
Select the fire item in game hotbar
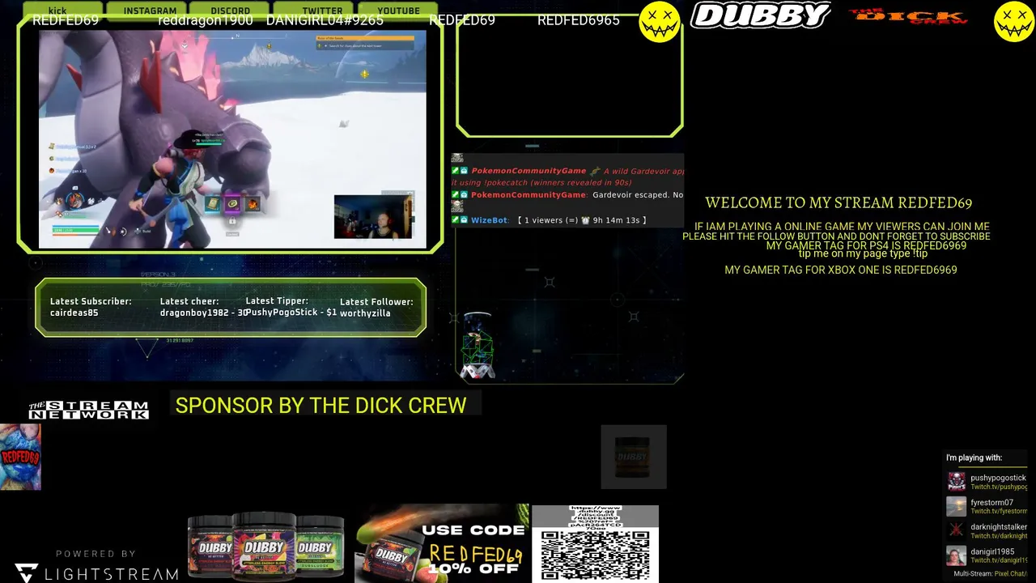[x=253, y=204]
